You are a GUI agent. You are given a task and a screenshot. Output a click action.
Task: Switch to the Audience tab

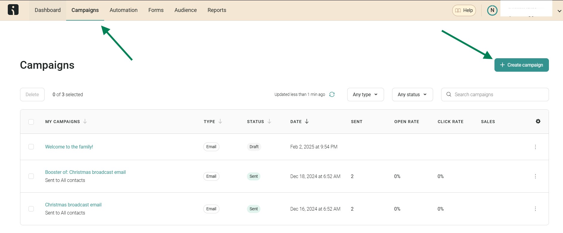click(x=186, y=10)
